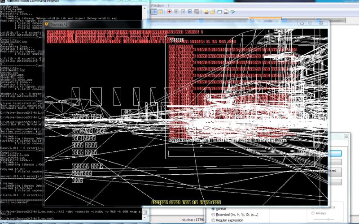359x224 pixels.
Task: Click 'npc_zombie.cpp' in the compile output
Action: [13, 158]
